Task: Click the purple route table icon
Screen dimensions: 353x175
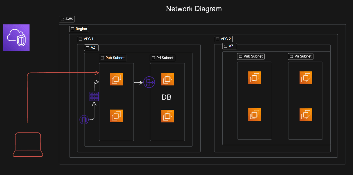Action: (94, 96)
